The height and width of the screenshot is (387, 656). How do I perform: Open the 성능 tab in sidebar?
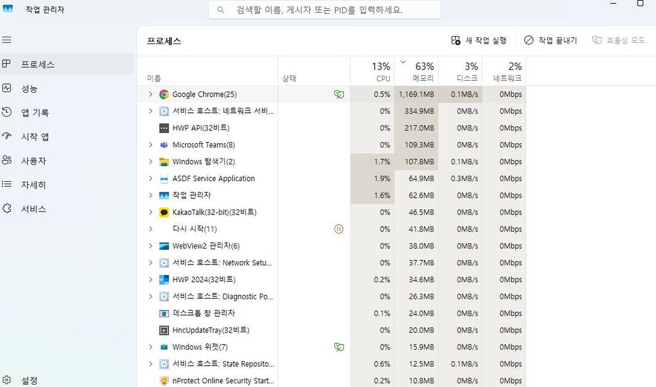pyautogui.click(x=29, y=88)
